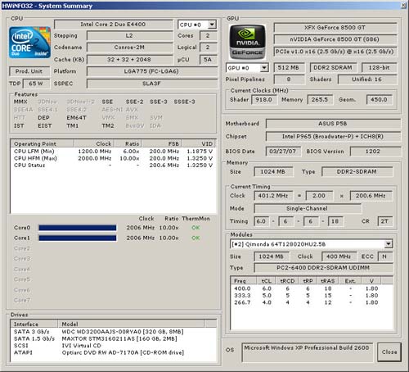The image size is (409, 372).
Task: Close window via title bar X
Action: [403, 5]
